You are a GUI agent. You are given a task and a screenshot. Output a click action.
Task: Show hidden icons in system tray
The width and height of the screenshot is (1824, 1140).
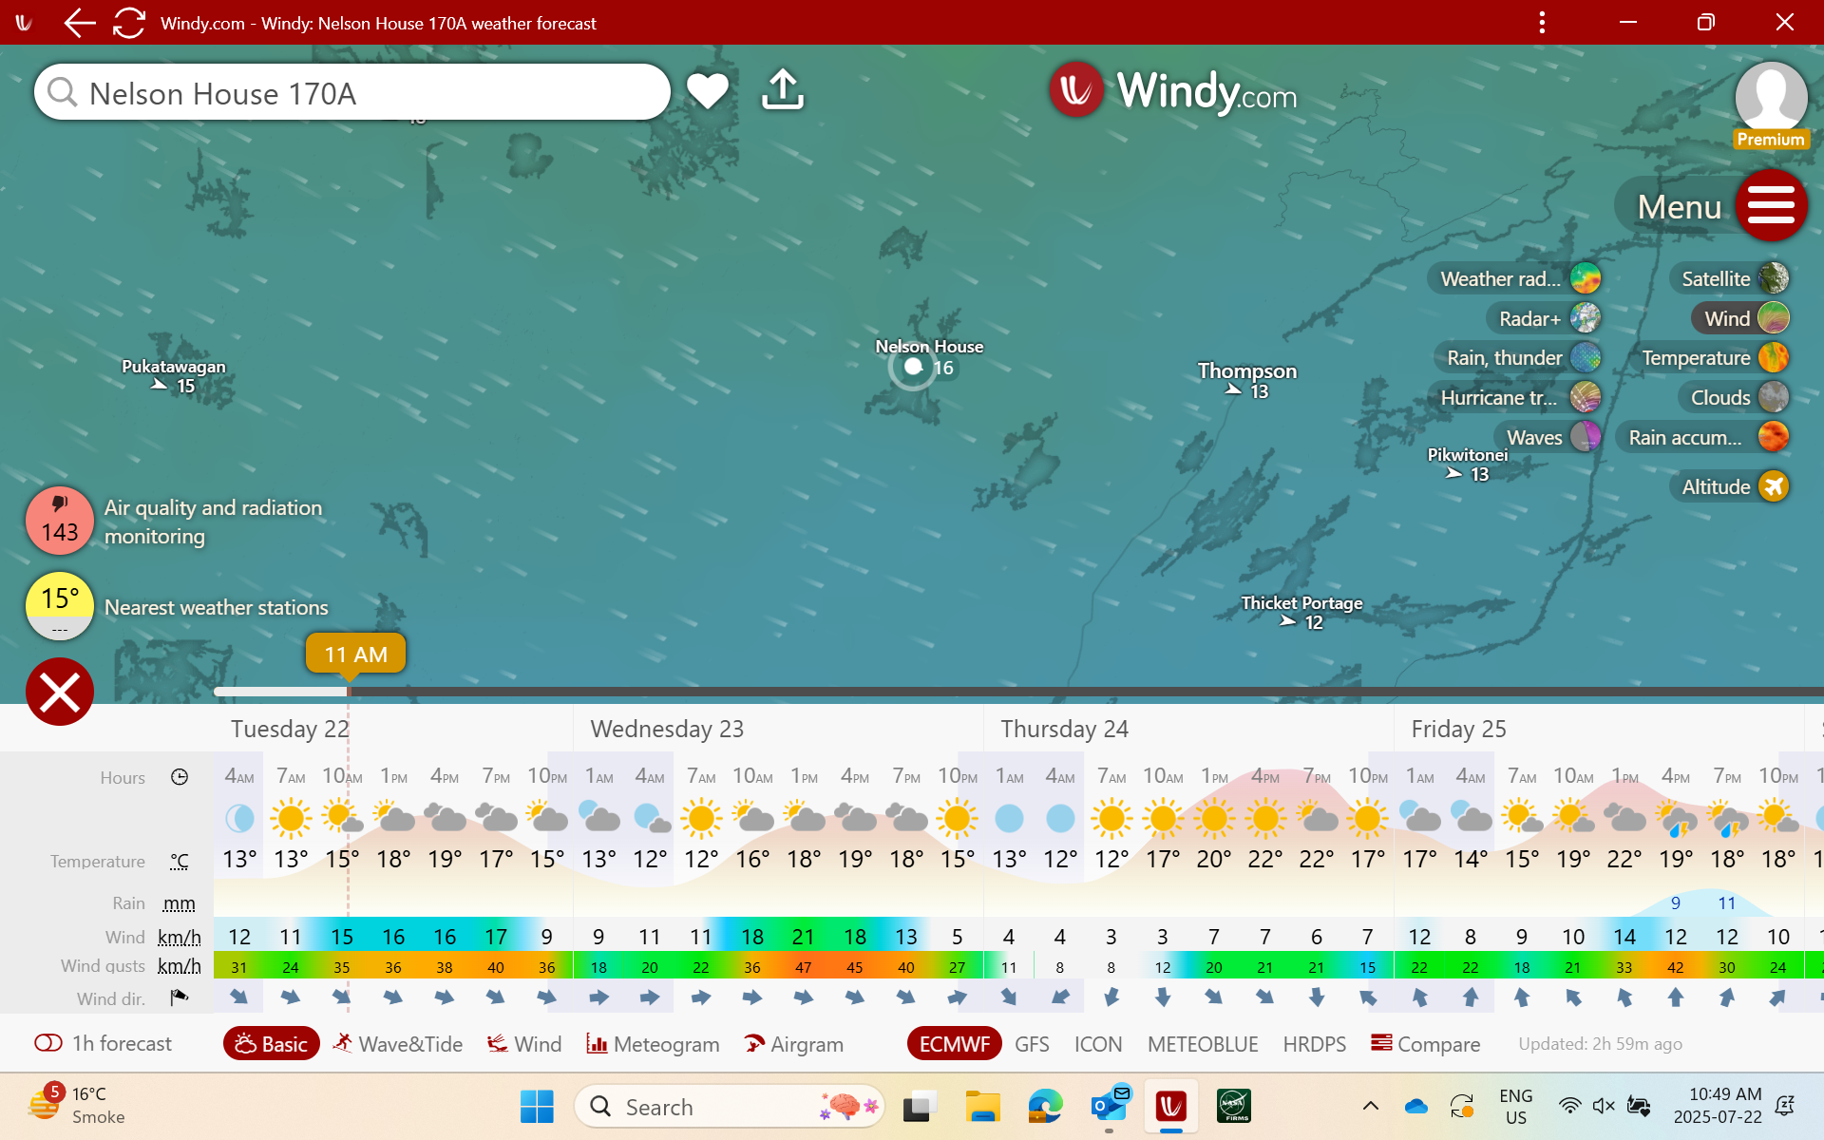tap(1370, 1106)
